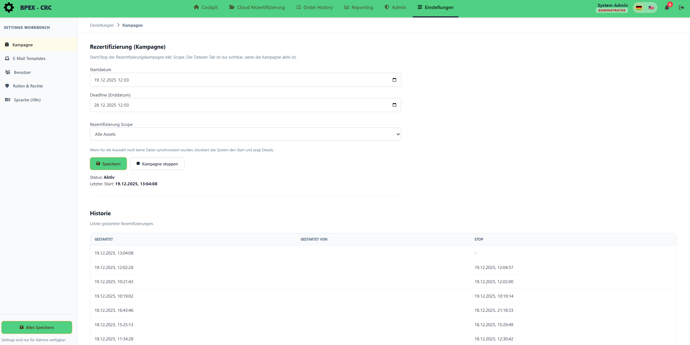Click the BPEX gear logo icon

pyautogui.click(x=9, y=8)
